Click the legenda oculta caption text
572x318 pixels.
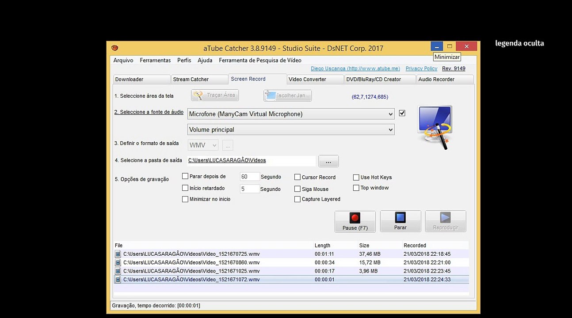coord(519,43)
